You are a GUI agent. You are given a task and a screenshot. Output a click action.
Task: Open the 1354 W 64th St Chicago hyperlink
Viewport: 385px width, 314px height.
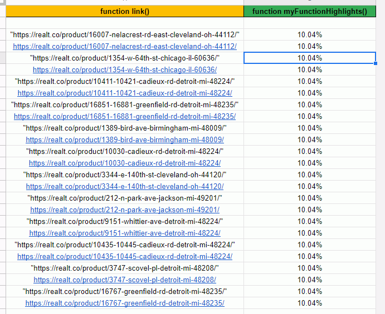(x=125, y=69)
